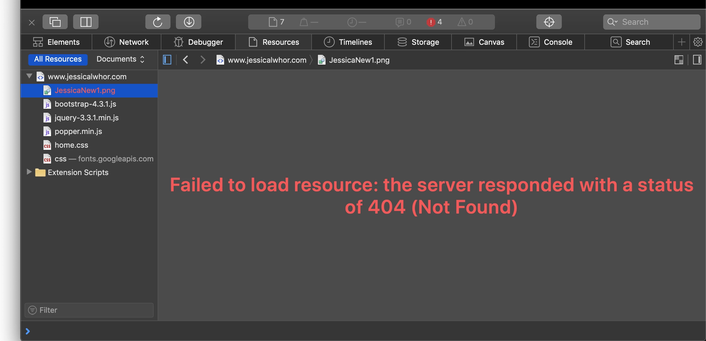Select the All Resources button
706x341 pixels.
[x=58, y=59]
